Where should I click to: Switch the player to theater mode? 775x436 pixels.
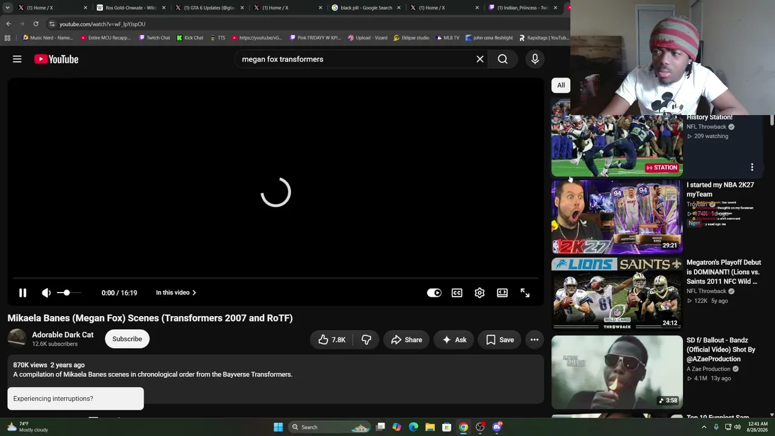(x=503, y=292)
